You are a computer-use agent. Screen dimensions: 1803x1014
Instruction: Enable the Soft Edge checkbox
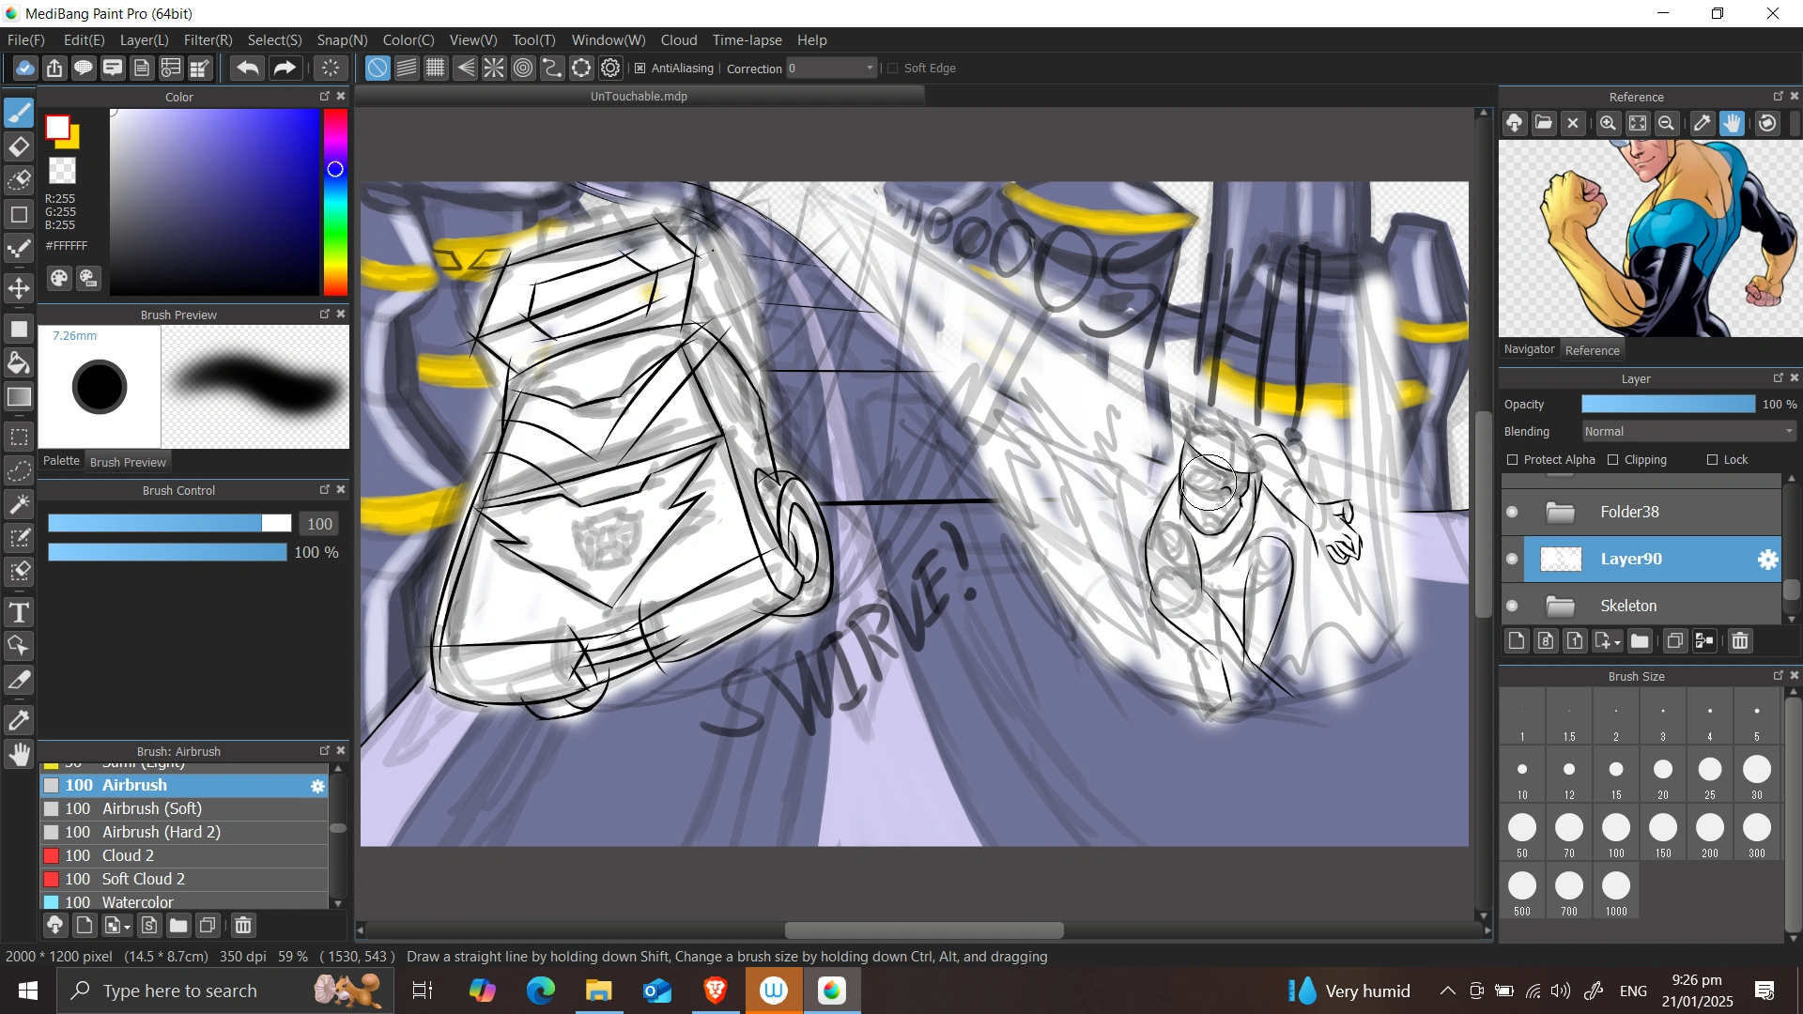892,68
